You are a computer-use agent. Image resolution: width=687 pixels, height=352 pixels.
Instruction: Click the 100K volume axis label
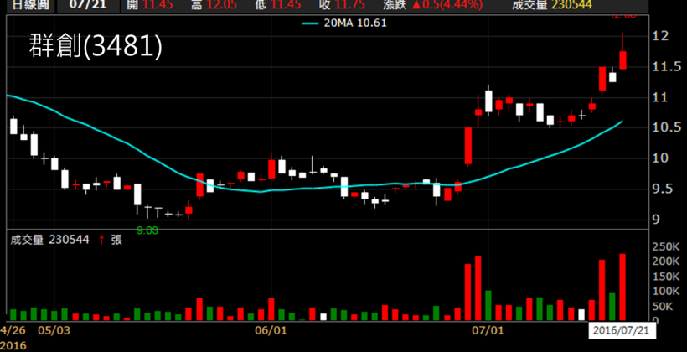[x=665, y=291]
